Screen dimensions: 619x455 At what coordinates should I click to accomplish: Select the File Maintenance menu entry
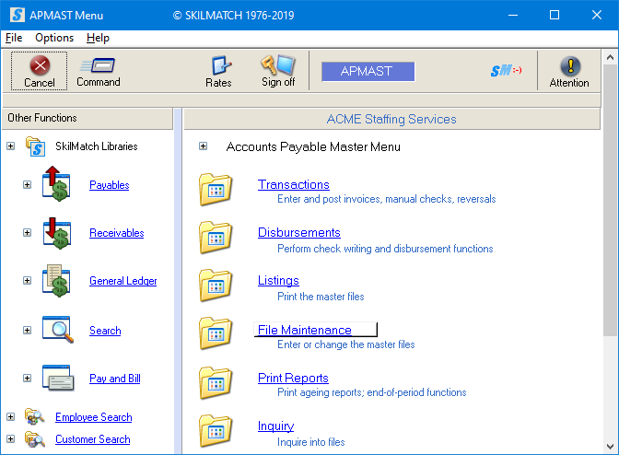pos(305,330)
